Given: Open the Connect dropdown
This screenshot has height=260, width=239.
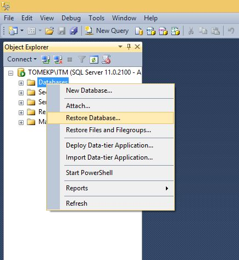Looking at the screenshot, I should 22,59.
